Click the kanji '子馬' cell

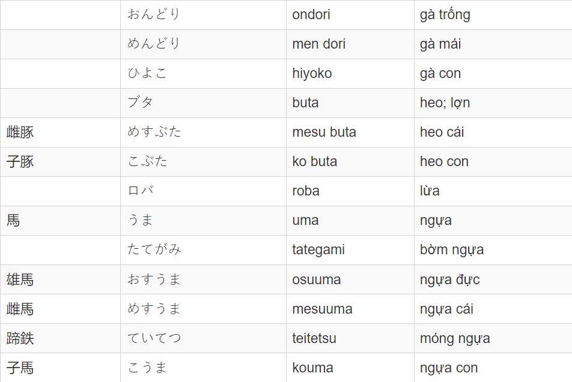click(61, 368)
